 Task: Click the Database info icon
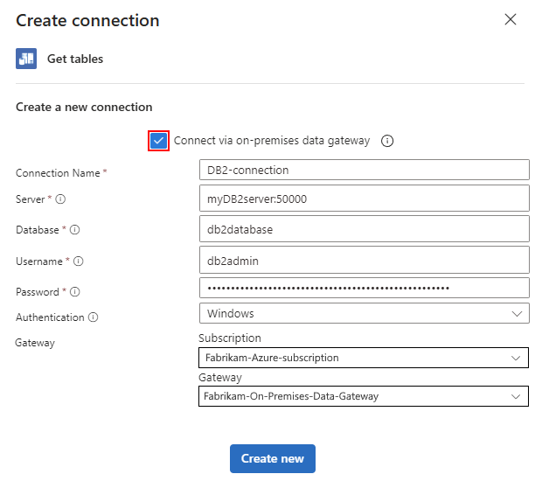pos(74,230)
